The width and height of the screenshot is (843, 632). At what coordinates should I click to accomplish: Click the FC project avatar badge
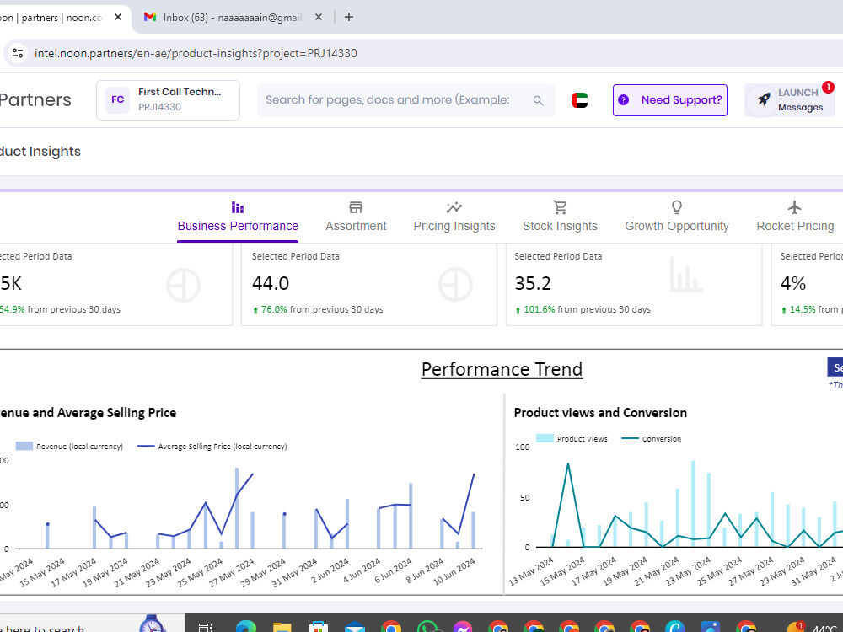pos(117,100)
